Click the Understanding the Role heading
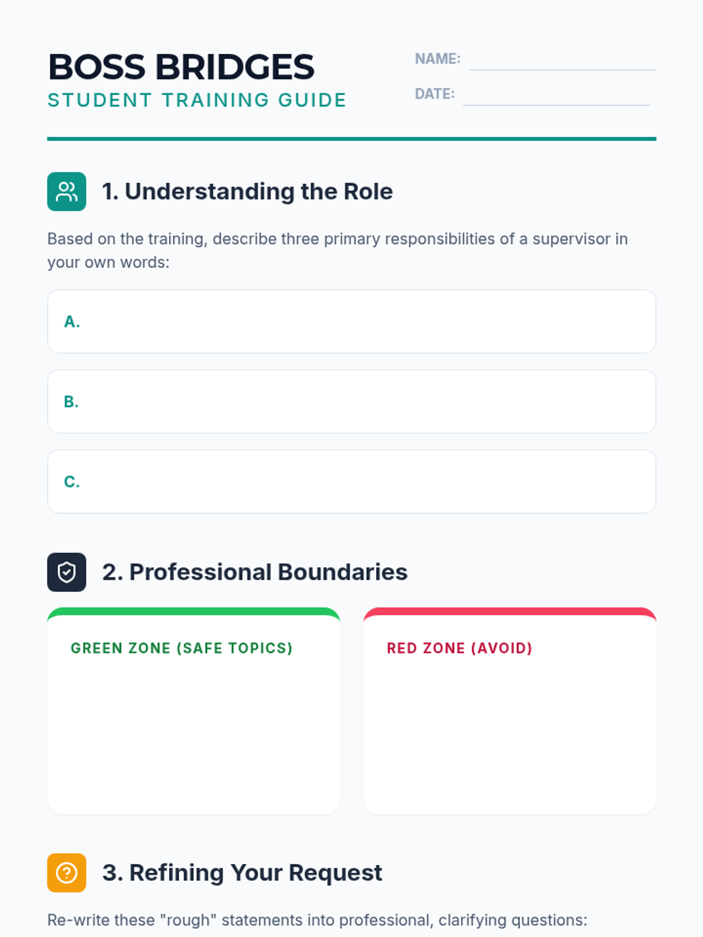This screenshot has height=937, width=703. 247,191
